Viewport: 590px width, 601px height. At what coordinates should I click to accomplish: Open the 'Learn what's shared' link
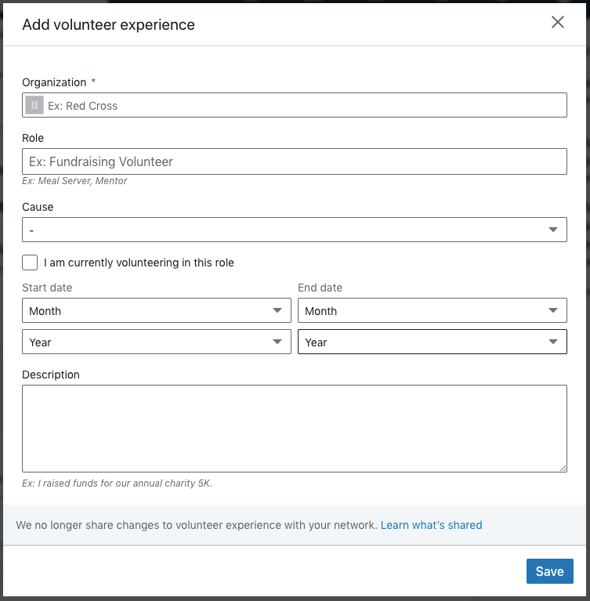pyautogui.click(x=431, y=525)
